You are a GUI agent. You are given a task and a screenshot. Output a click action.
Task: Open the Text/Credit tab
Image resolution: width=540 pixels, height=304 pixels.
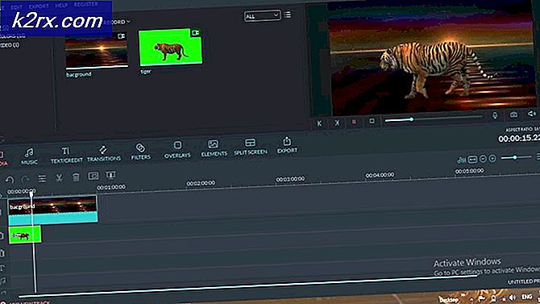click(x=66, y=155)
